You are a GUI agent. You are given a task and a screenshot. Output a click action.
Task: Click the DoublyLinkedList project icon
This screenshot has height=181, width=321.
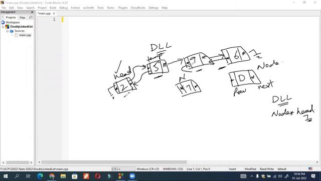(8, 27)
